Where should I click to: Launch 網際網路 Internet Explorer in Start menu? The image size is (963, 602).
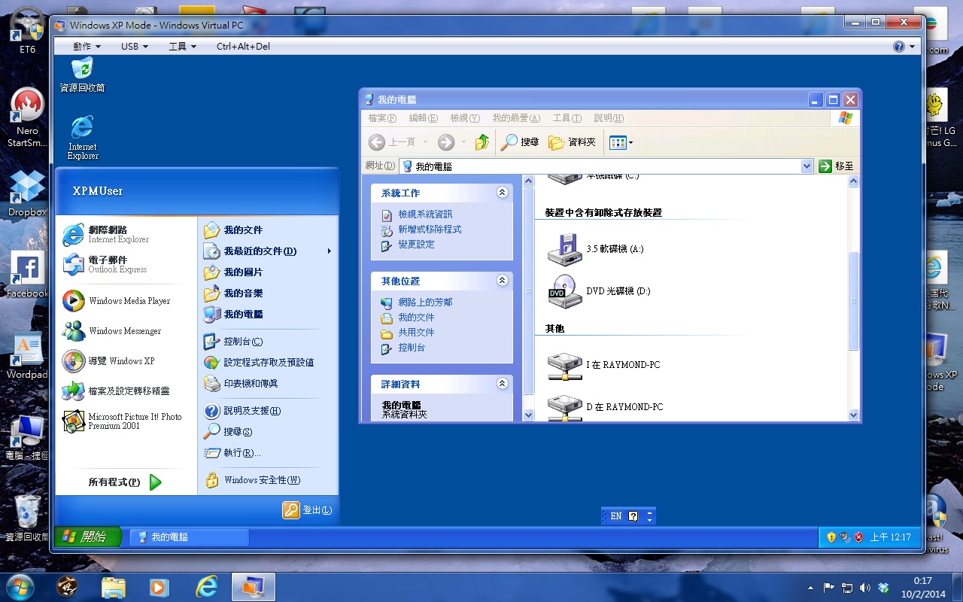[125, 234]
